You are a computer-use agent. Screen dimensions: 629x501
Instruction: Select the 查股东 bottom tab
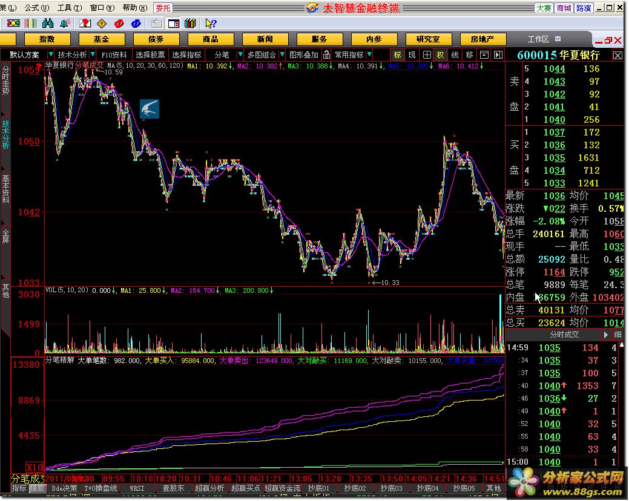click(x=173, y=488)
